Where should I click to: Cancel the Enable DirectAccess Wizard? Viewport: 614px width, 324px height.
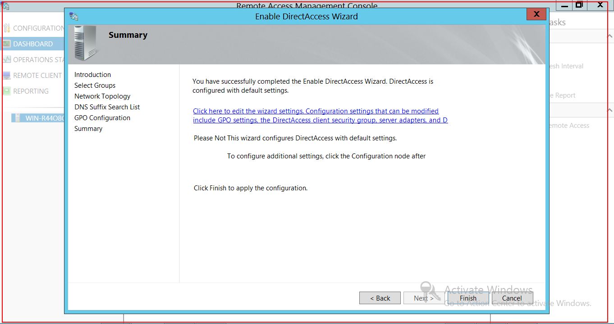(512, 298)
